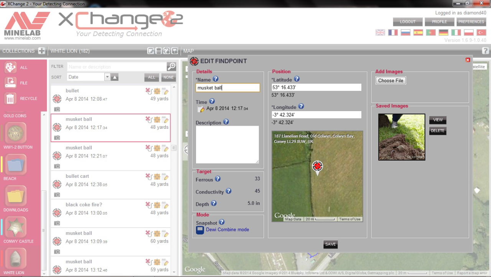Screen dimensions: 491x277
Task: Add a new collection with the plus icon
Action: coord(42,51)
